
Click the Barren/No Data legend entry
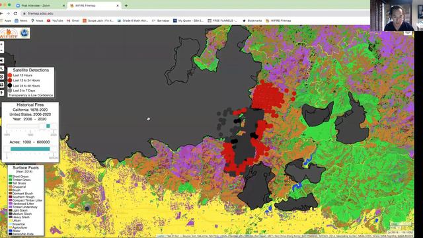[21, 234]
